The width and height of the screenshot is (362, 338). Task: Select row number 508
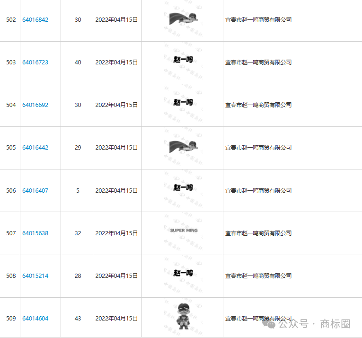11,276
